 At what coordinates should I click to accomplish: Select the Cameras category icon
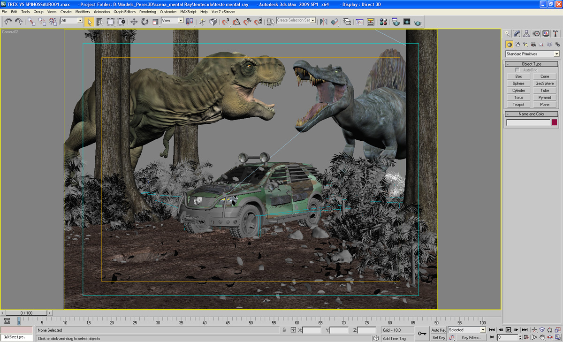[x=533, y=45]
